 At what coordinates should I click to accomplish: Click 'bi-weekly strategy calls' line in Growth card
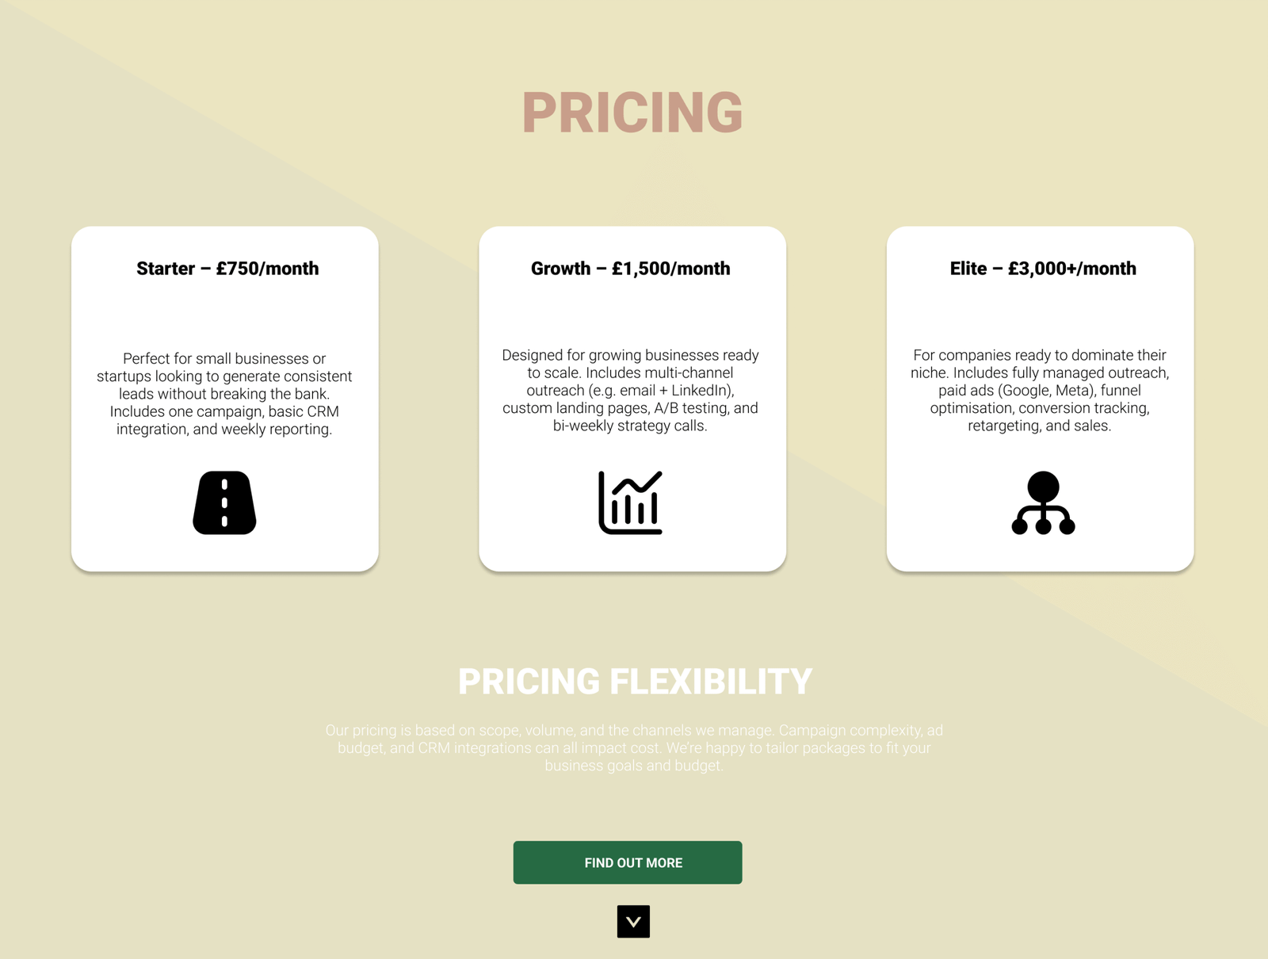(630, 426)
